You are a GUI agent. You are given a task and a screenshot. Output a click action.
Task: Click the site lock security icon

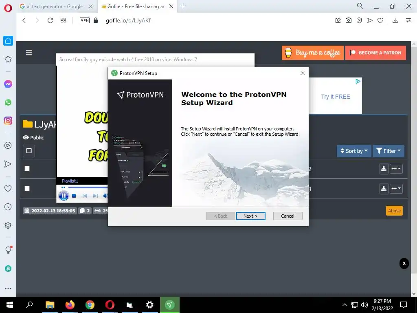click(x=96, y=20)
